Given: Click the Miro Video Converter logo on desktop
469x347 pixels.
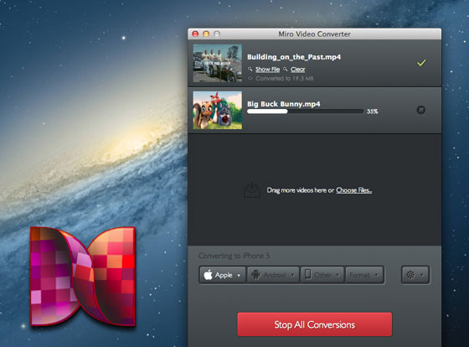Looking at the screenshot, I should [x=83, y=276].
